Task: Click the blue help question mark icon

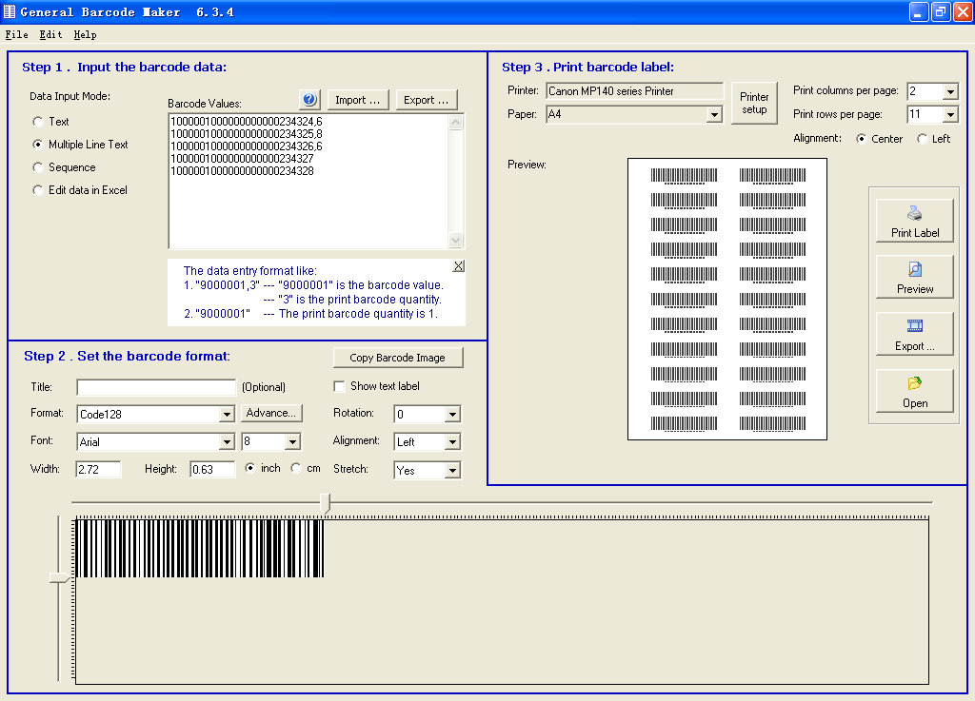Action: 308,98
